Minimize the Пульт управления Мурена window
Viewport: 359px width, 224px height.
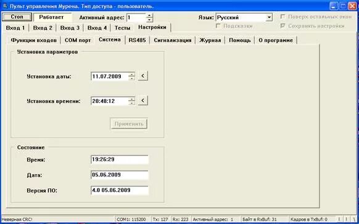pos(334,6)
